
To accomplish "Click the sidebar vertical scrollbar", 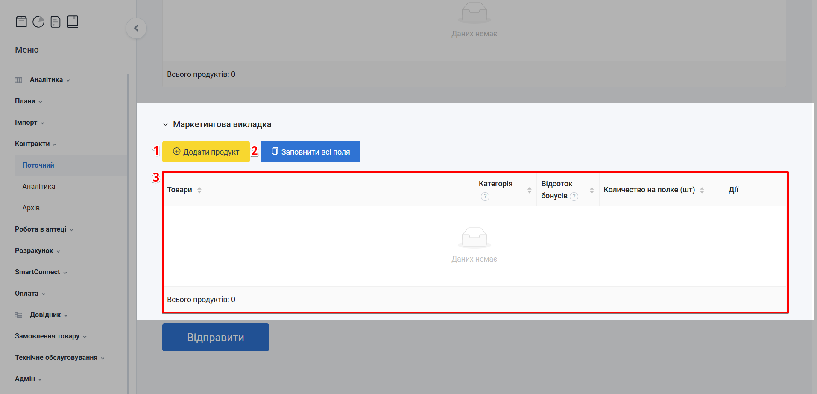I will [x=128, y=231].
